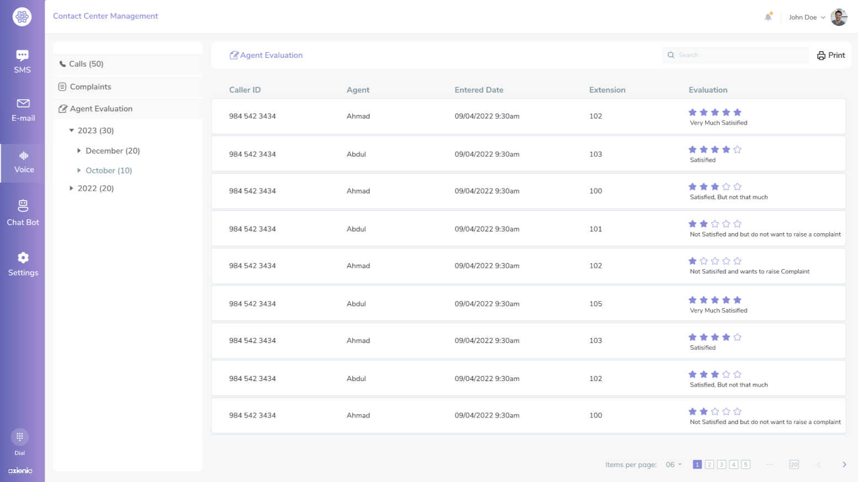Open the E-mail section in sidebar
The image size is (858, 482).
click(23, 109)
